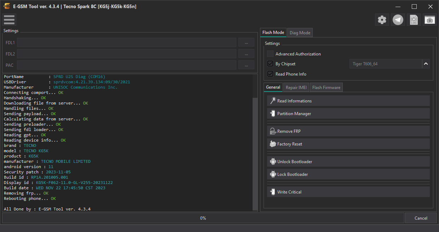The image size is (439, 232).
Task: Click the FDL2 path input field
Action: click(x=127, y=54)
